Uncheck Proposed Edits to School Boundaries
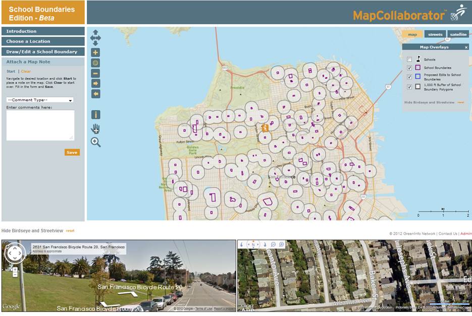The image size is (472, 316). click(409, 77)
